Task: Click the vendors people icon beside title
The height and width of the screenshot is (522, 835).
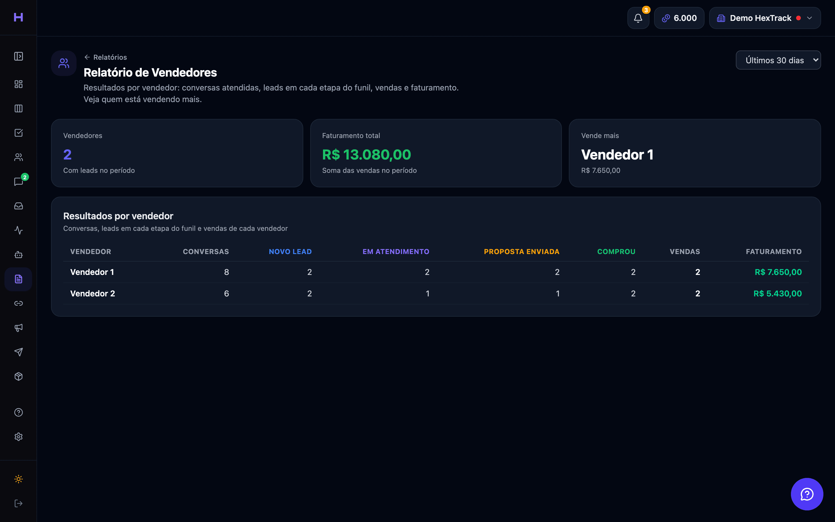Action: 64,63
